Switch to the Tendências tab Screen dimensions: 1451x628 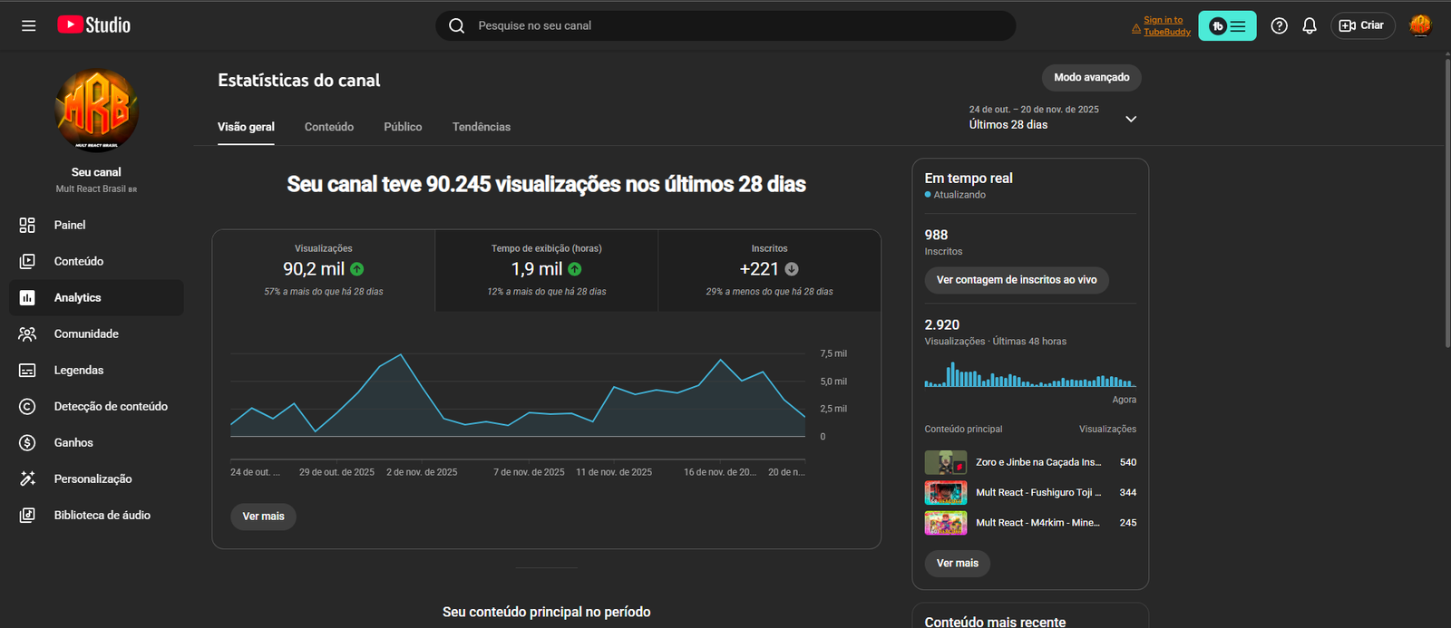[481, 127]
